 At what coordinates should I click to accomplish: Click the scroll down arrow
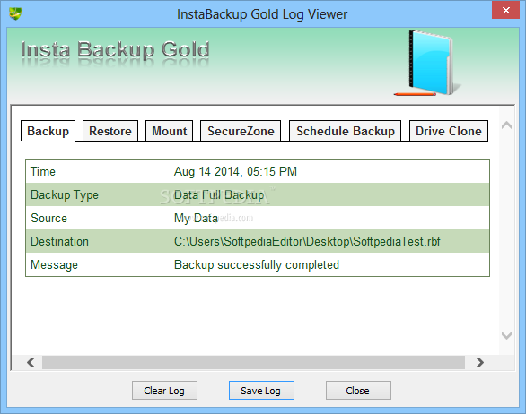point(506,335)
